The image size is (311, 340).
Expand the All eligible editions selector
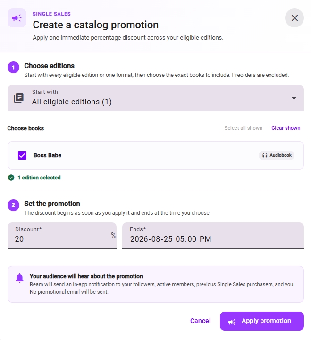click(156, 98)
